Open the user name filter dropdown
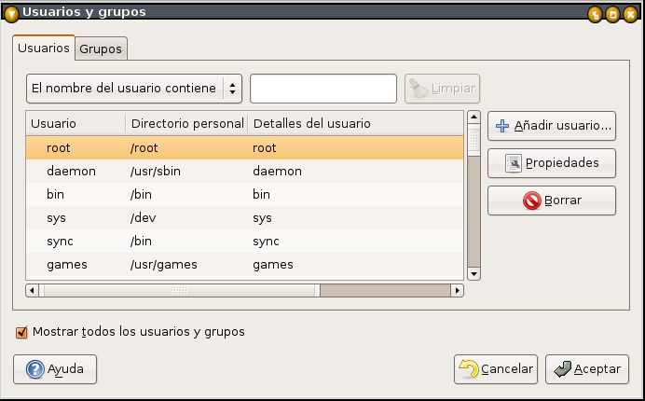645x401 pixels. tap(133, 90)
